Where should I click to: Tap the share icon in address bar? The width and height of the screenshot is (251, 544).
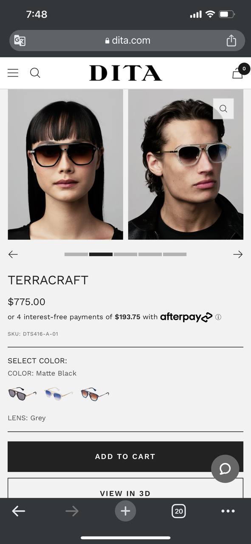click(x=231, y=40)
